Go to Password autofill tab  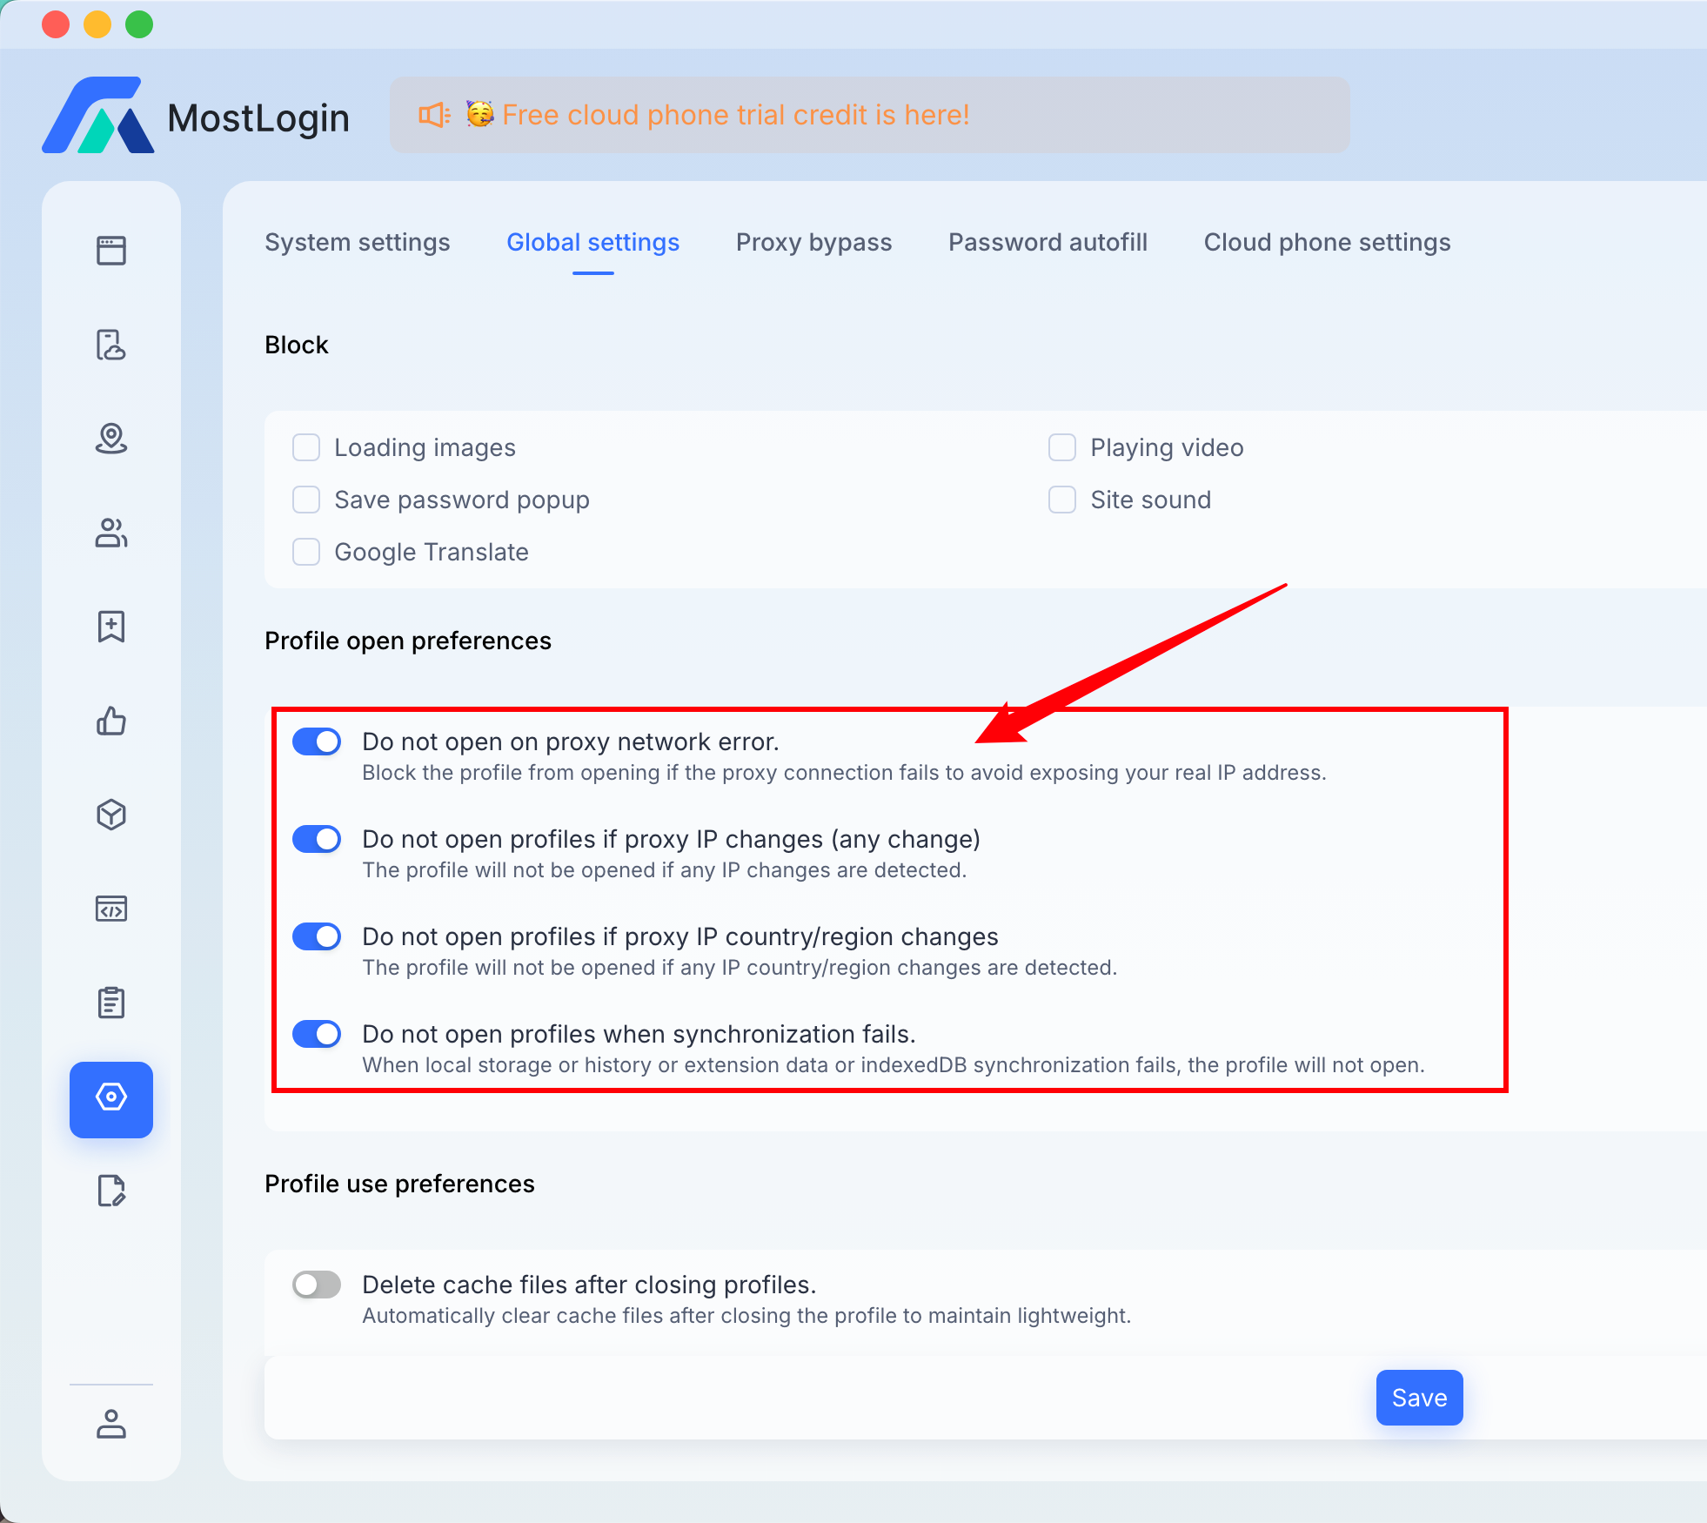pyautogui.click(x=1048, y=242)
